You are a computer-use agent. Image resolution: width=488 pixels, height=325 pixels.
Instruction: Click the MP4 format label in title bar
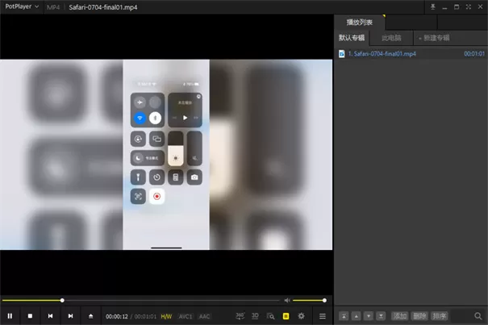point(53,7)
